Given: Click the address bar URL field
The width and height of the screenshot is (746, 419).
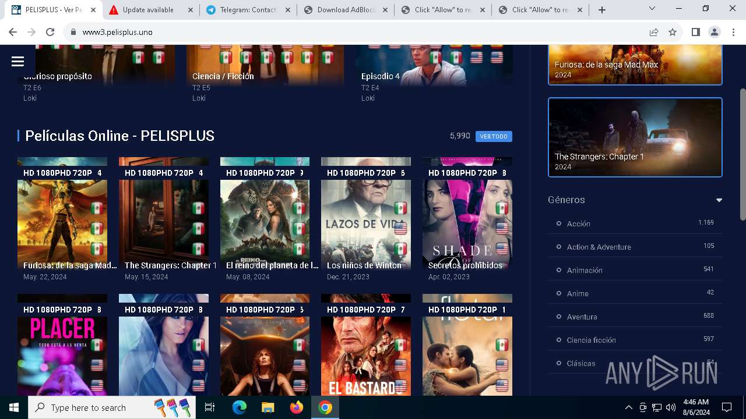Looking at the screenshot, I should click(356, 32).
